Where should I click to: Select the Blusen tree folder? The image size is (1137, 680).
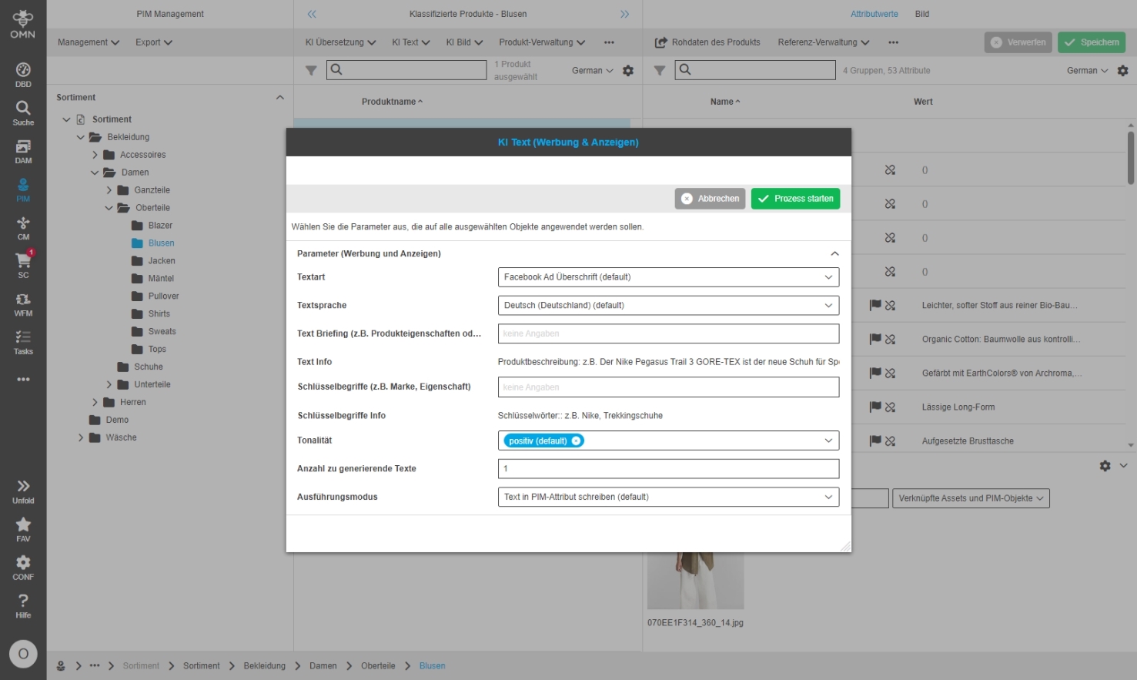point(161,243)
